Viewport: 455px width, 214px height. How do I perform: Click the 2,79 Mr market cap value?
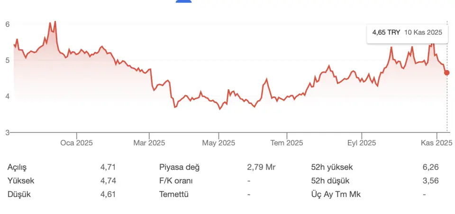(x=261, y=167)
